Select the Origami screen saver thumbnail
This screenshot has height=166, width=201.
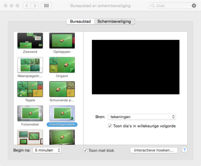[x=62, y=65]
